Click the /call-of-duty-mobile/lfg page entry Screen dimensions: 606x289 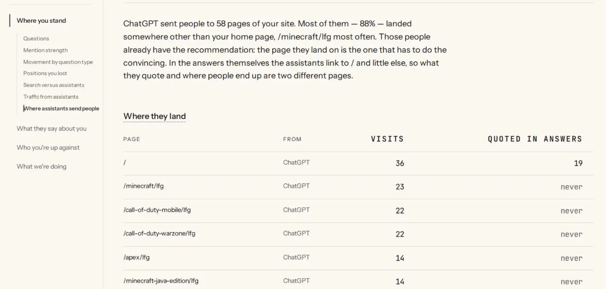tap(157, 210)
